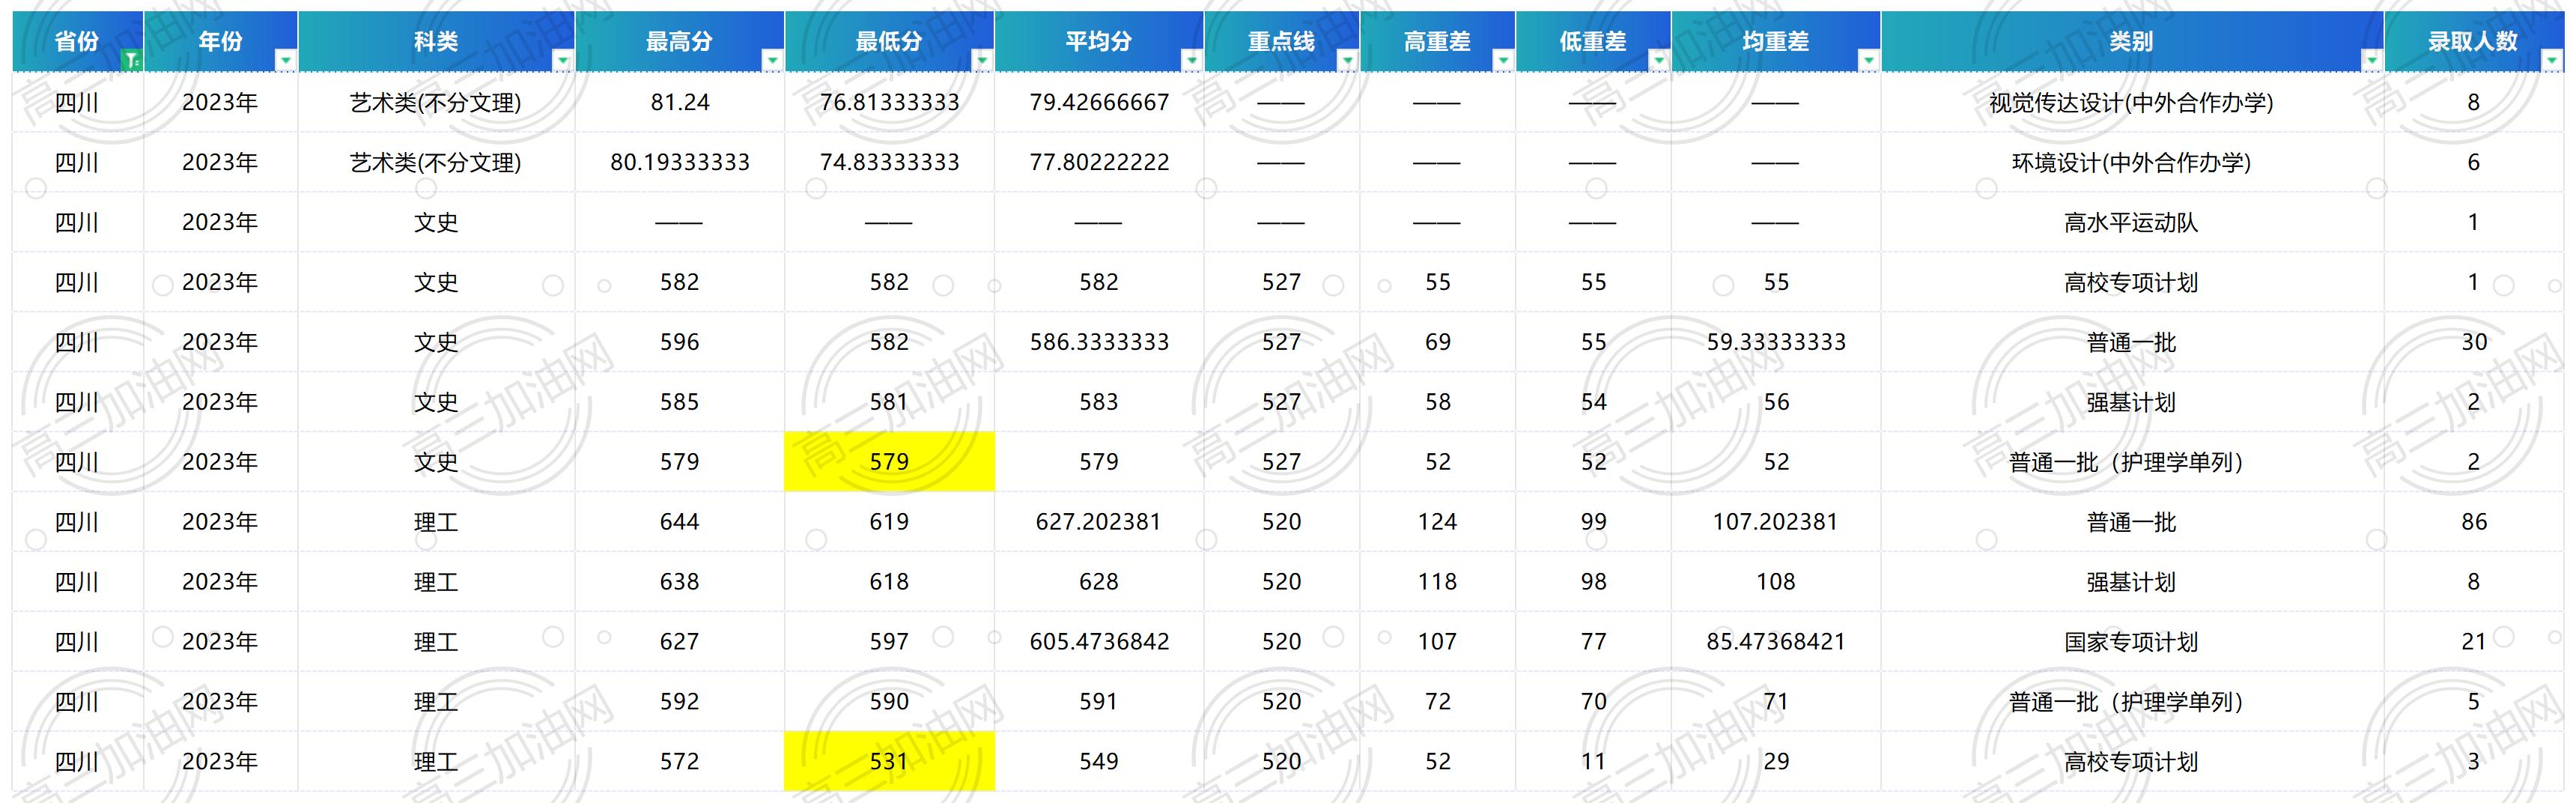Click the 81.24 highest score cell

[x=680, y=102]
